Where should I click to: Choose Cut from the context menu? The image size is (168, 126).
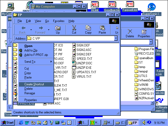point(36,68)
